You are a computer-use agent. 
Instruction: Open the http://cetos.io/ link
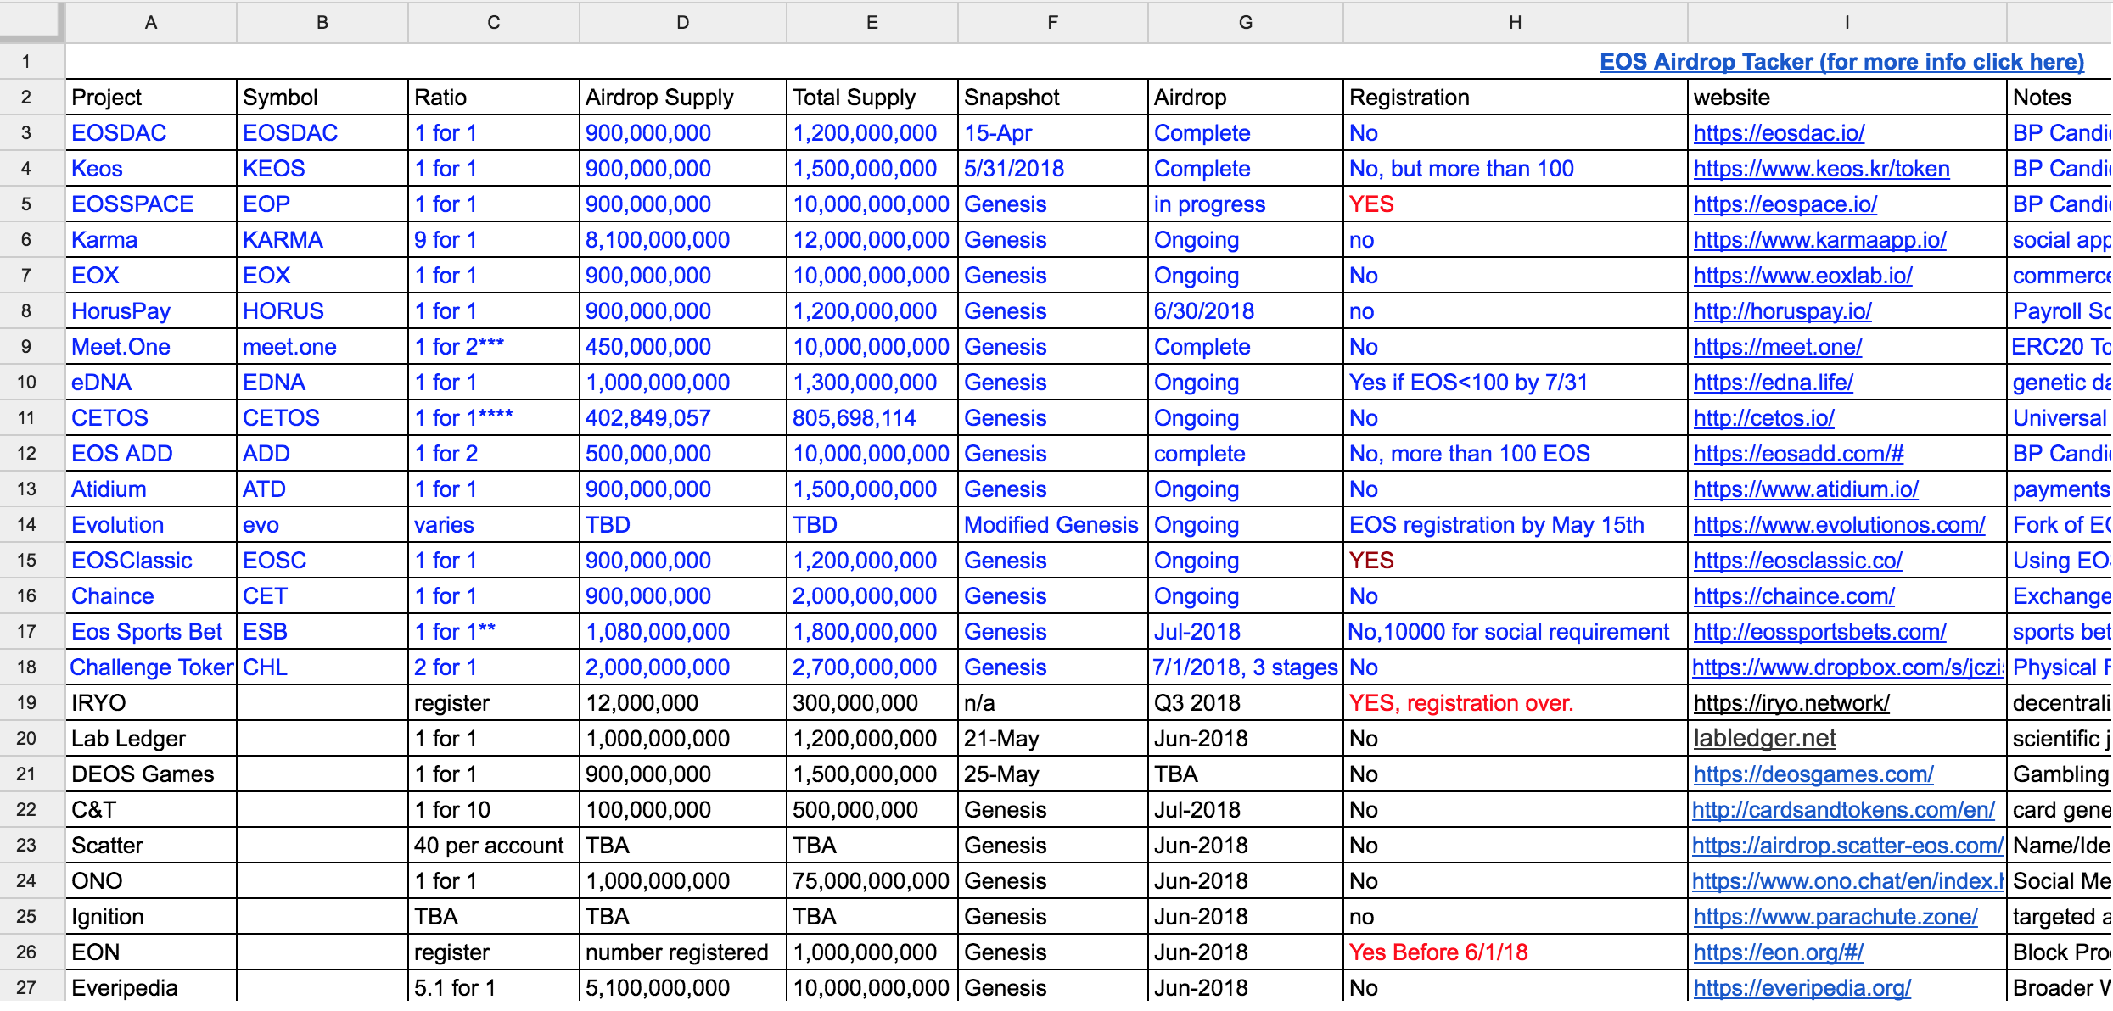(1763, 418)
